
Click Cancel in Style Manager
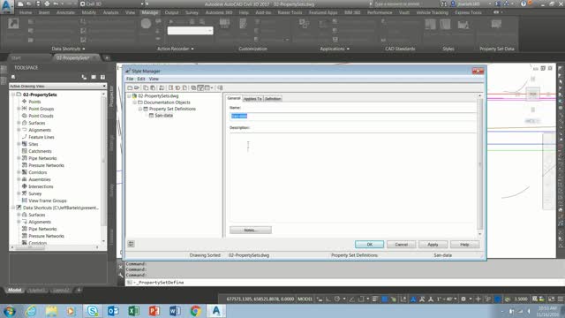coord(401,245)
